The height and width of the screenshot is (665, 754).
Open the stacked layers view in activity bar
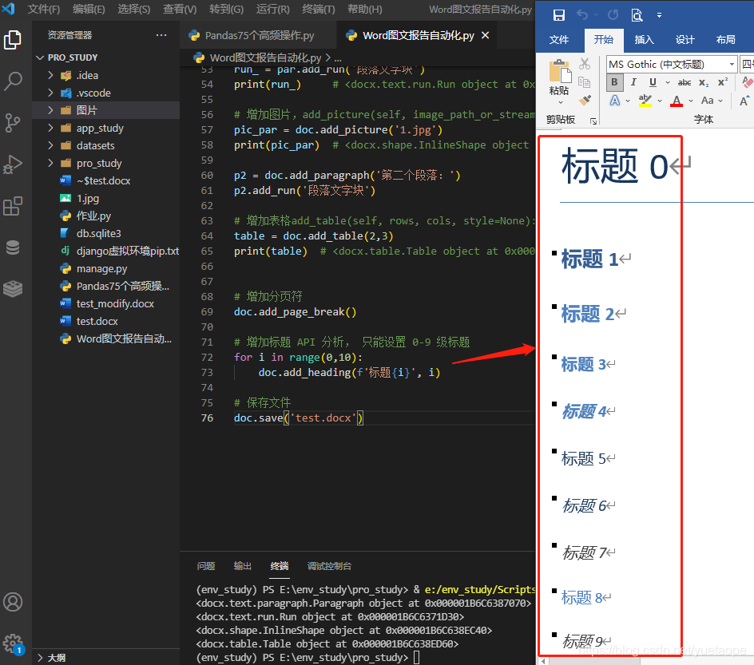13,288
